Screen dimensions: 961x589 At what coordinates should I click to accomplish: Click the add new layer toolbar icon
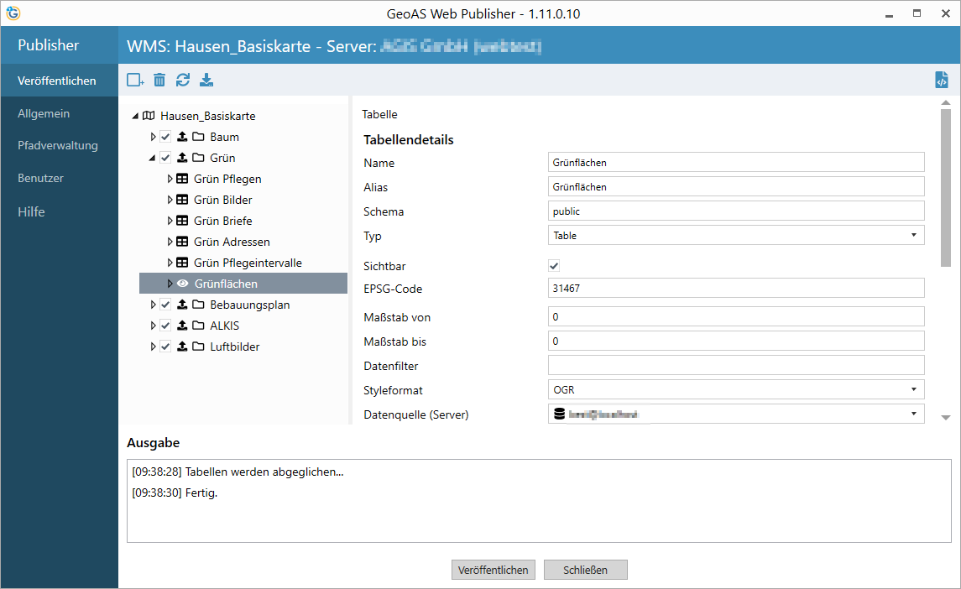click(x=135, y=80)
